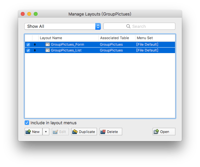Open the selected layout
Viewport: 200px width, 167px height.
click(164, 132)
